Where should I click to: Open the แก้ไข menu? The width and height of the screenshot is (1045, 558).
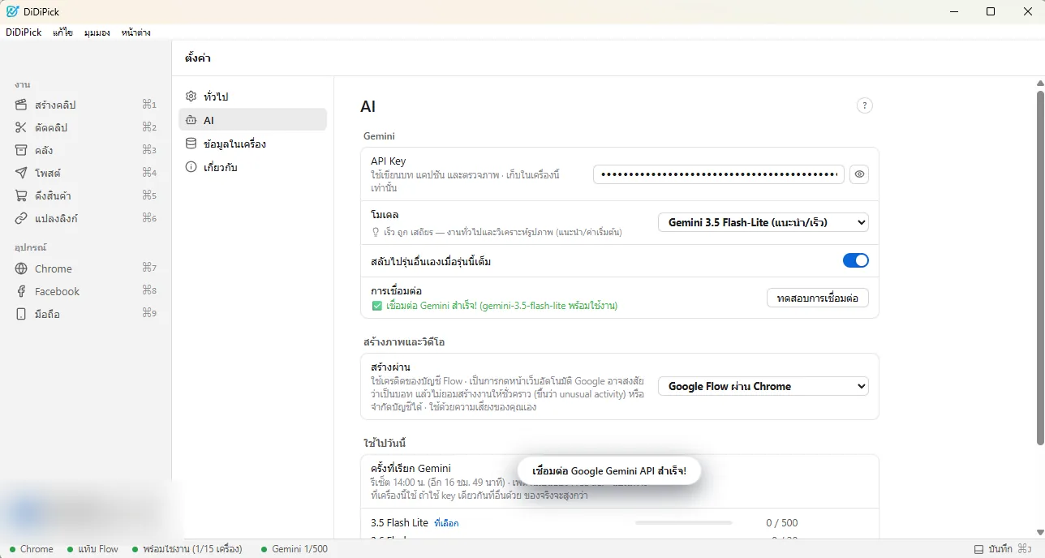[63, 32]
